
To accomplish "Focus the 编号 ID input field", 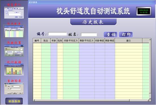I will point(57,34).
